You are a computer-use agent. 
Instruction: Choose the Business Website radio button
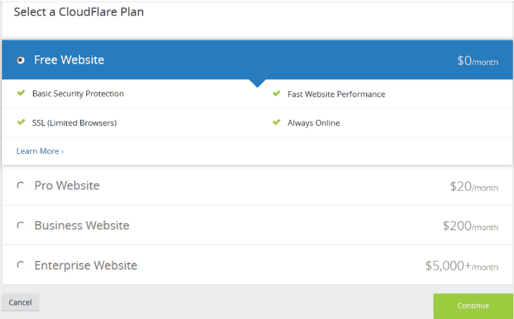(x=21, y=225)
